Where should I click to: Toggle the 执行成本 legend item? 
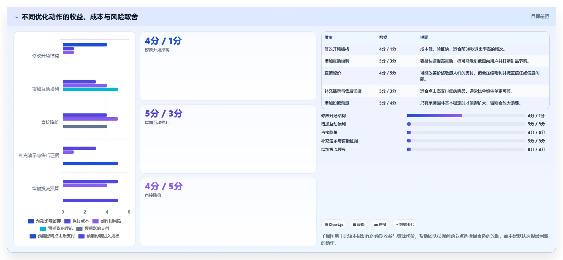click(x=76, y=221)
